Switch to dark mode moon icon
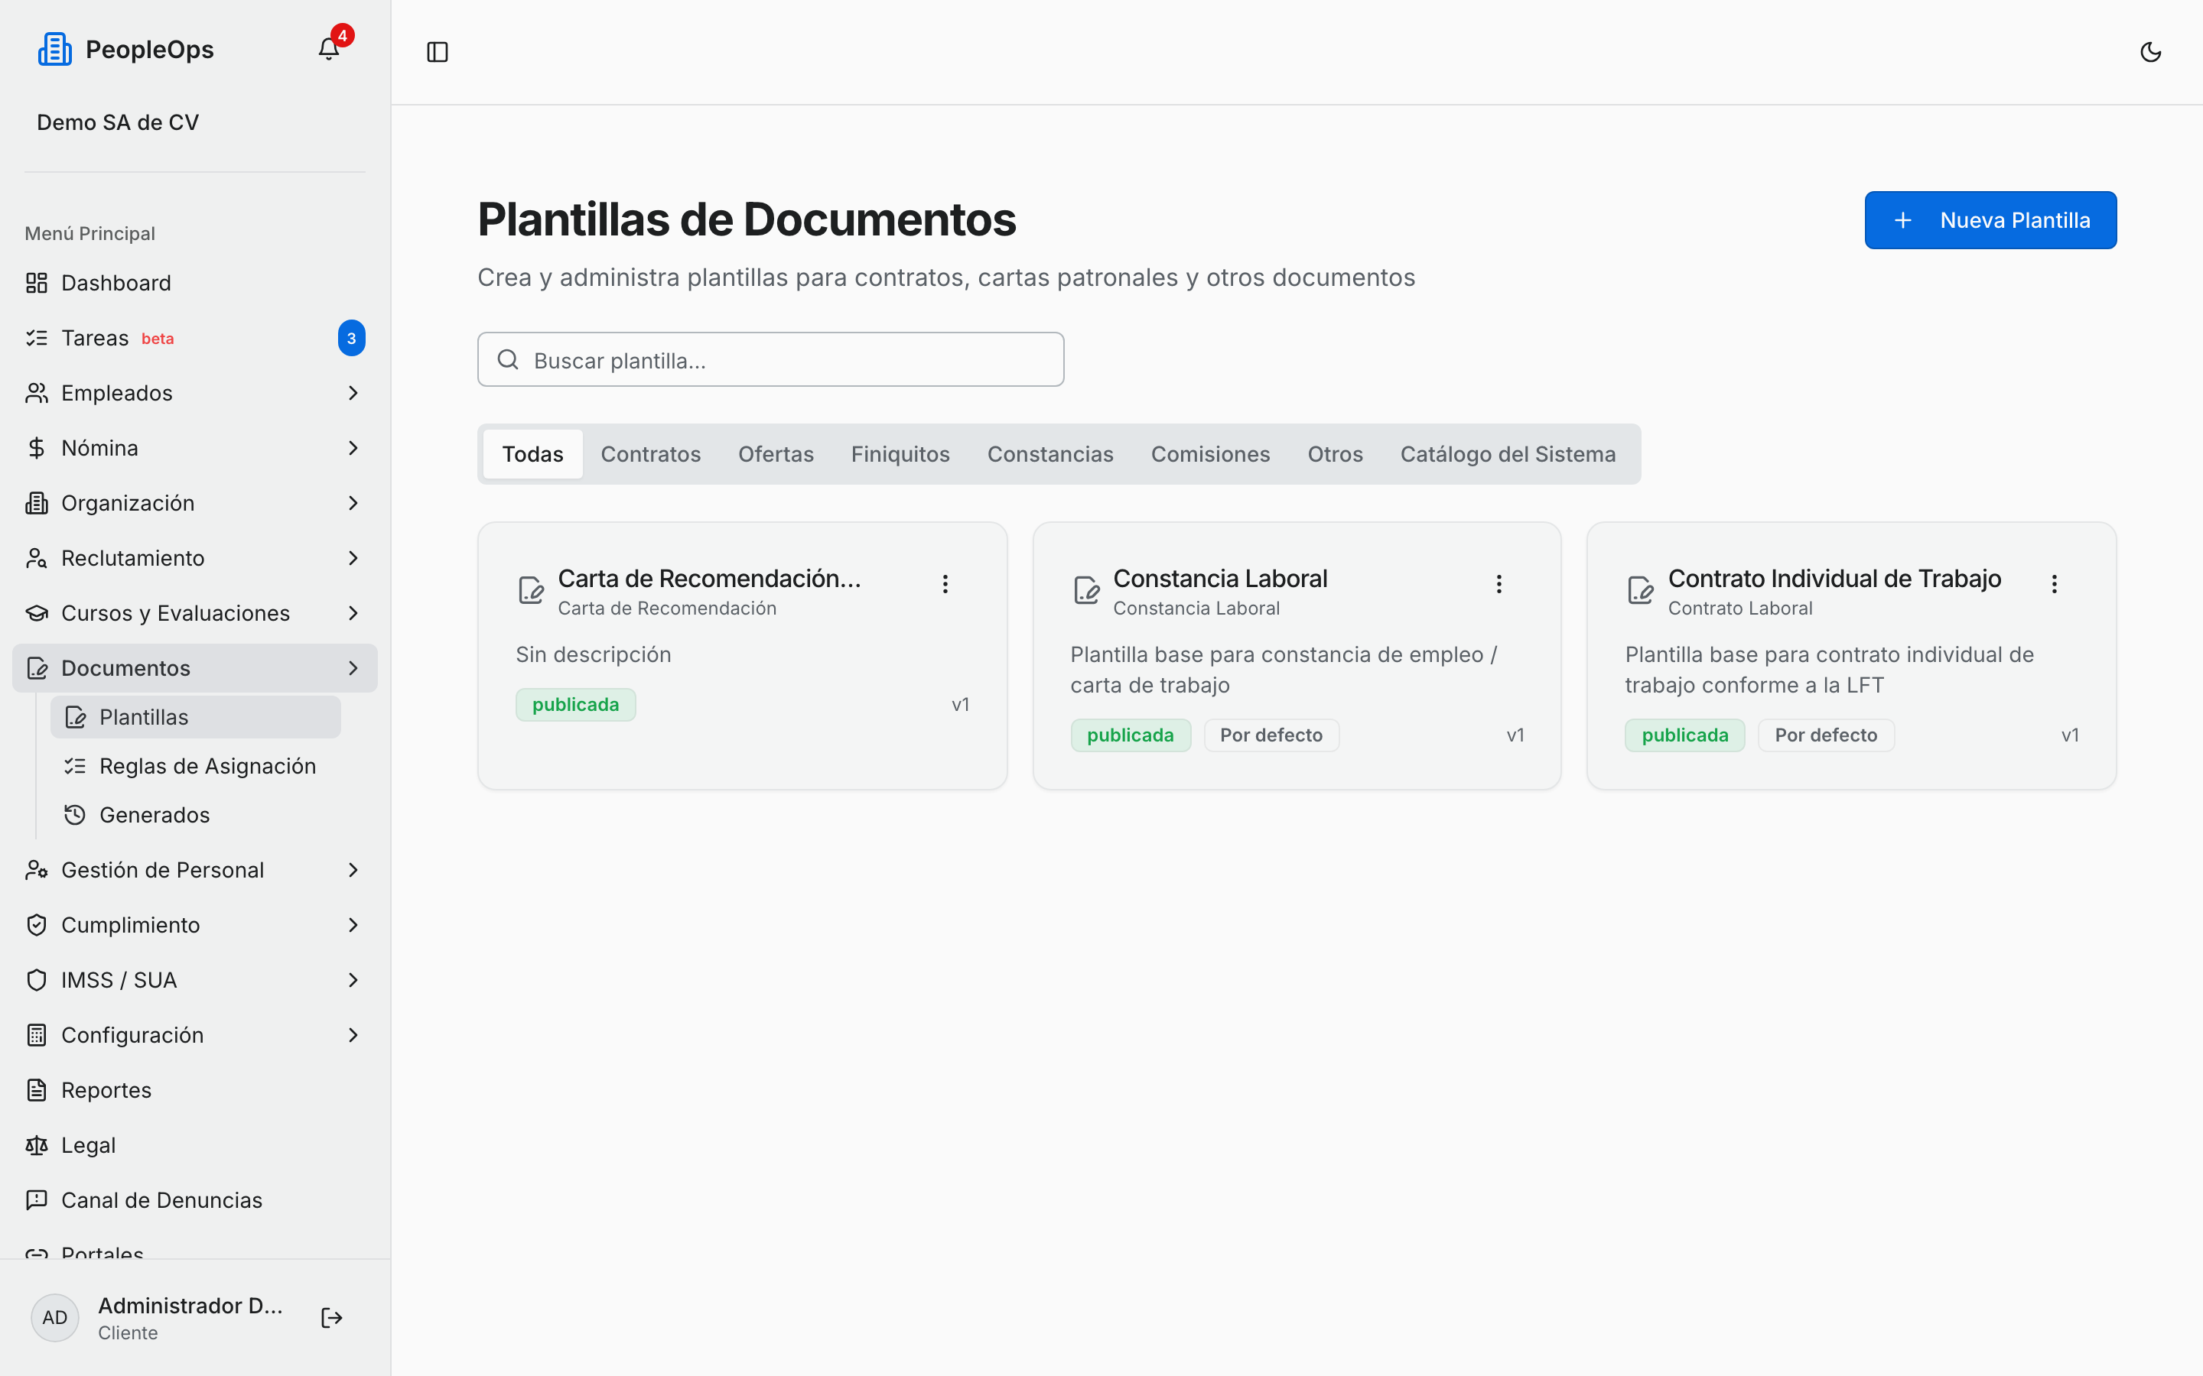This screenshot has width=2203, height=1376. (2150, 52)
